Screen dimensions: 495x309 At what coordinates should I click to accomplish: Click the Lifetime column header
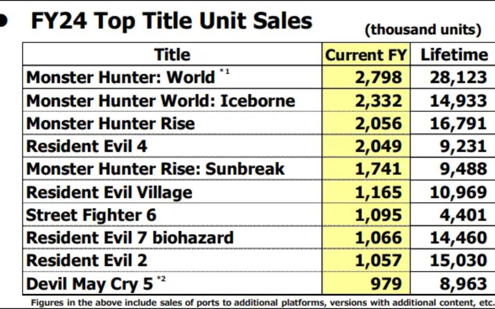point(454,54)
